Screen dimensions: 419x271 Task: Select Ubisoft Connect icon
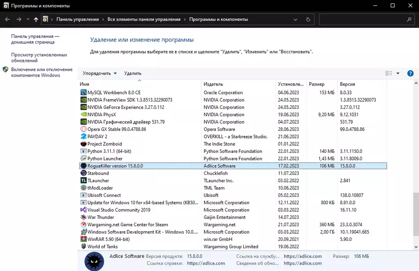(x=83, y=195)
